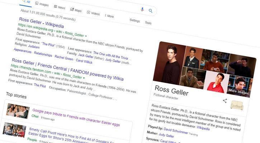Open the Carol Willick Spouses link
The width and height of the screenshot is (260, 143).
pyautogui.click(x=168, y=141)
